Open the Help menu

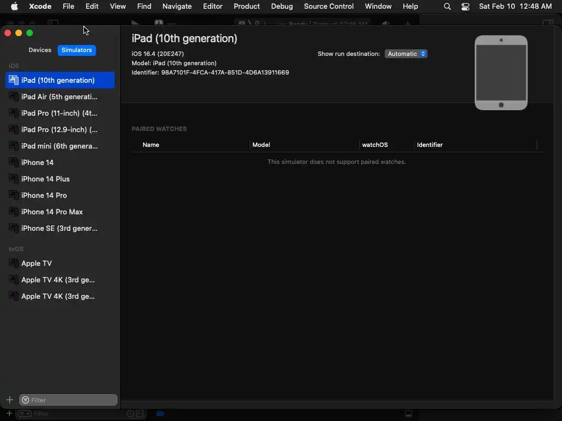point(410,6)
